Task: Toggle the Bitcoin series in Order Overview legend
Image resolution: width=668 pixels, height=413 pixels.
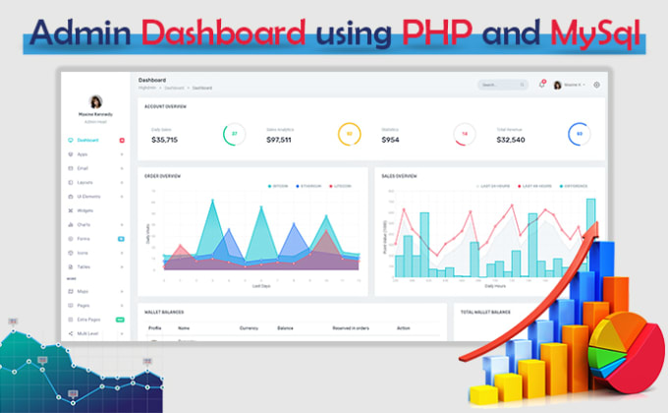Action: tap(278, 186)
